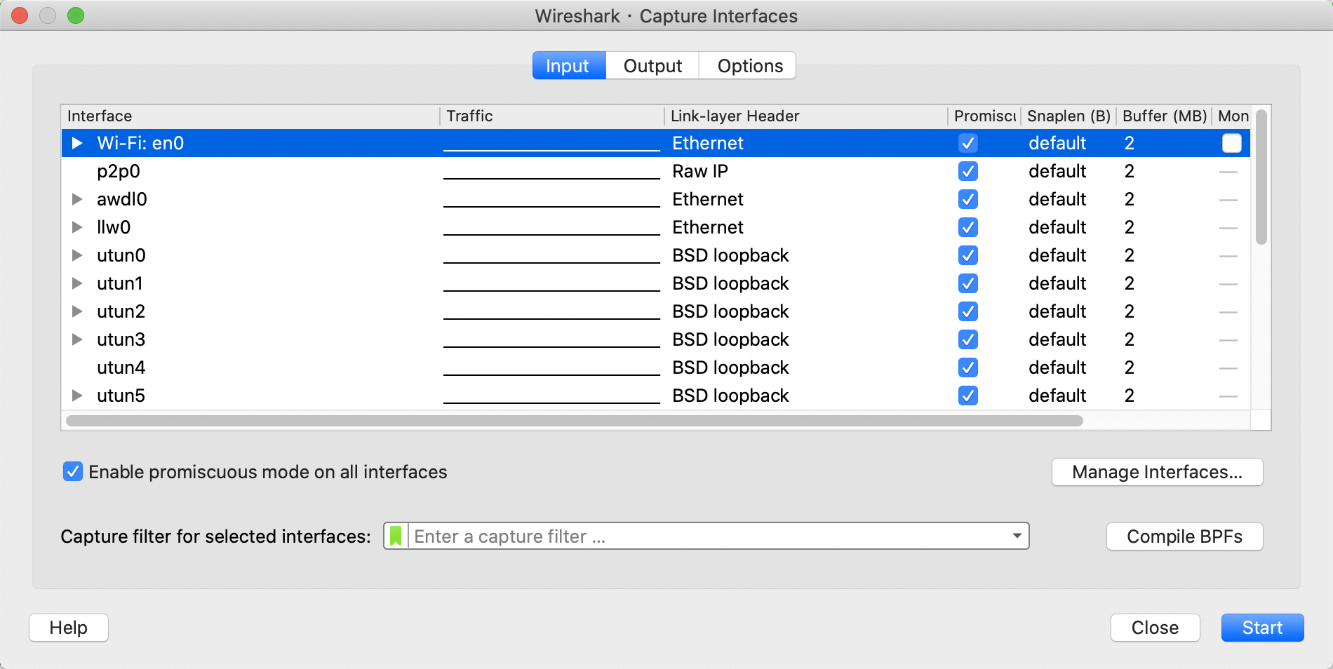Select the utun1 interface row
1333x669 pixels.
tap(656, 283)
